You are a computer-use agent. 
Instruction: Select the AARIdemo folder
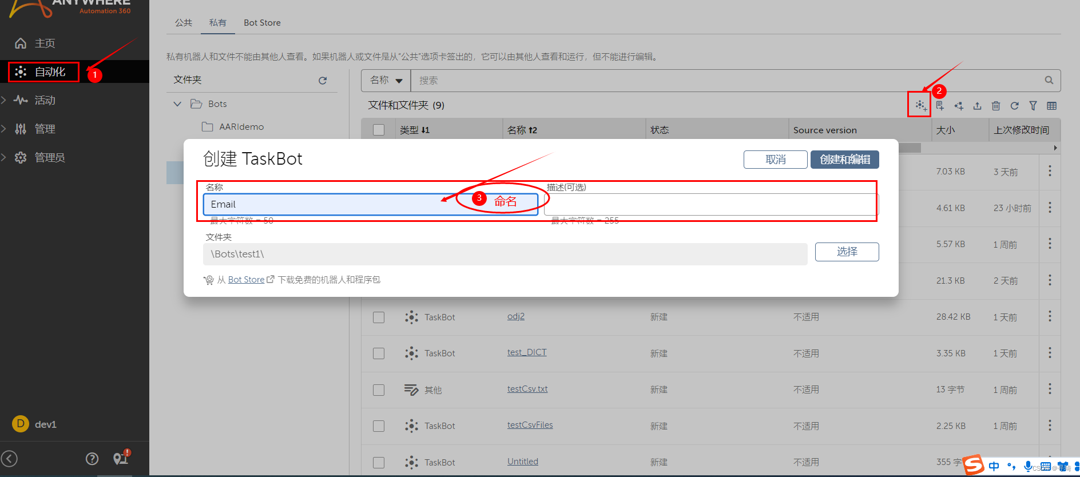(241, 127)
